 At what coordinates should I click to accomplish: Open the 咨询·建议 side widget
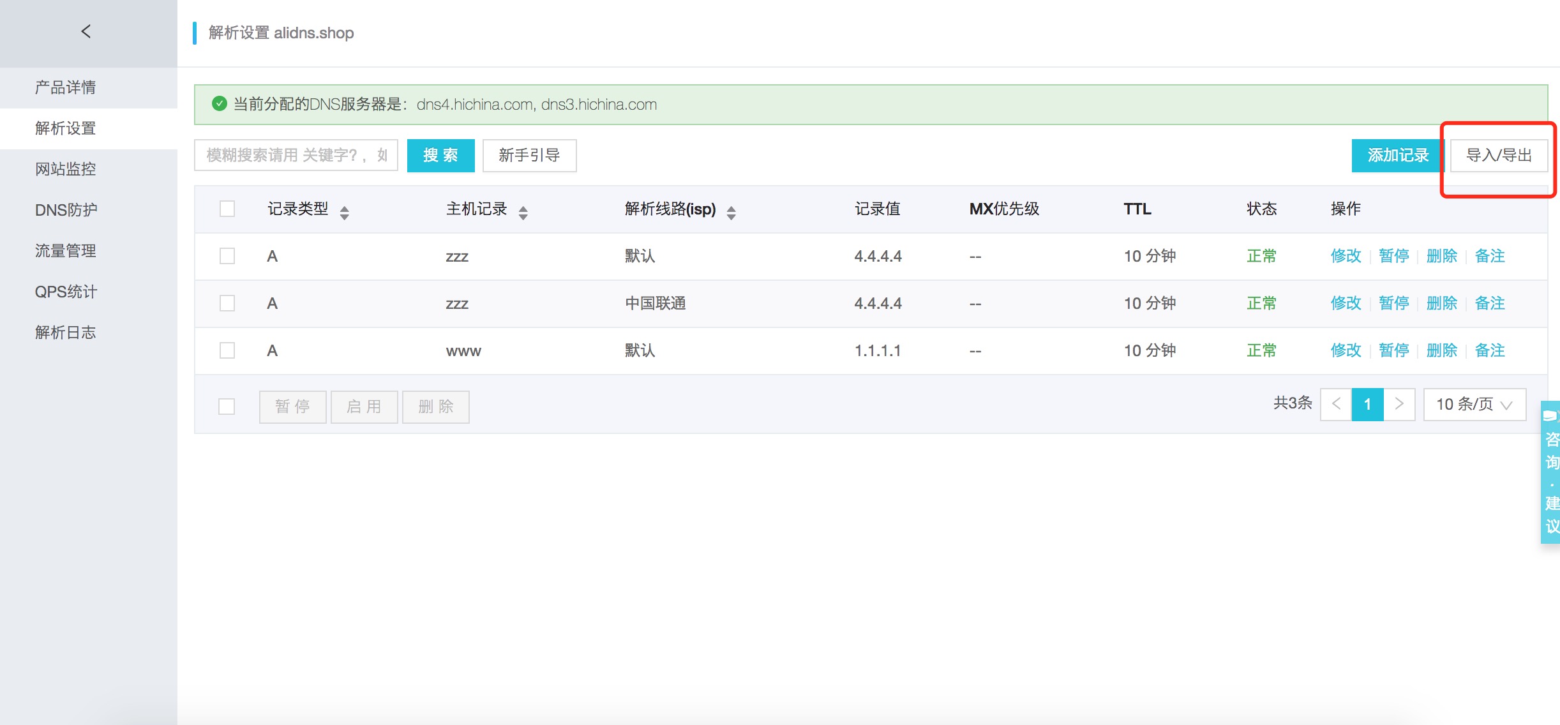pos(1551,472)
